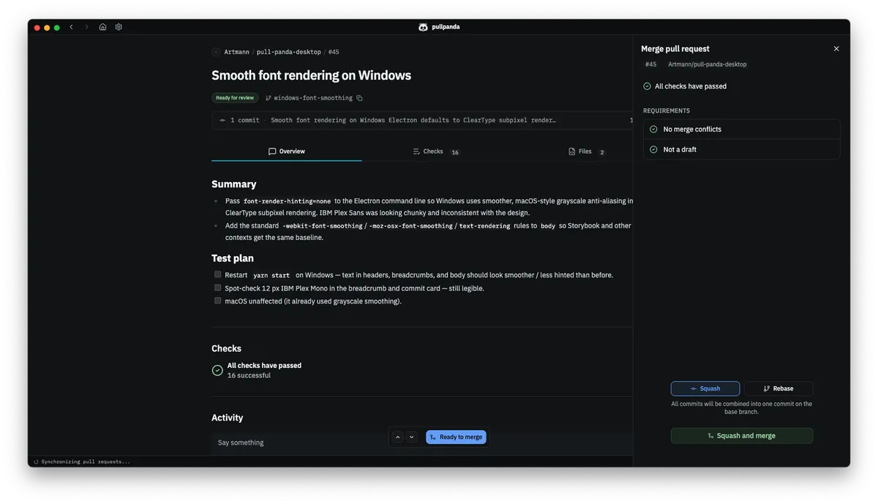Jump to previous item with up chevron

click(x=397, y=437)
